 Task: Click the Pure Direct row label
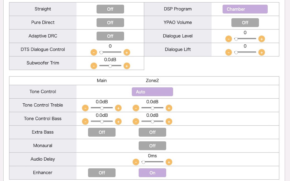pos(43,22)
